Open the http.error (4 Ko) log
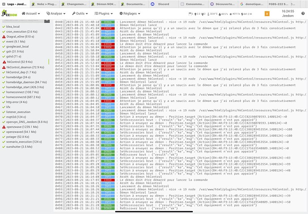The width and height of the screenshot is (308, 214). (x=15, y=102)
